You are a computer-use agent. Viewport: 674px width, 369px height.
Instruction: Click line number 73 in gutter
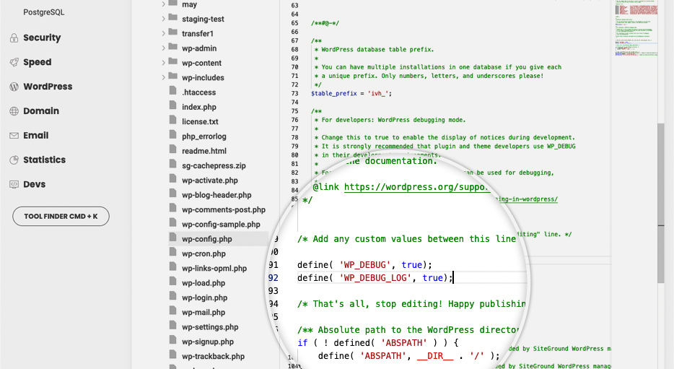(295, 93)
